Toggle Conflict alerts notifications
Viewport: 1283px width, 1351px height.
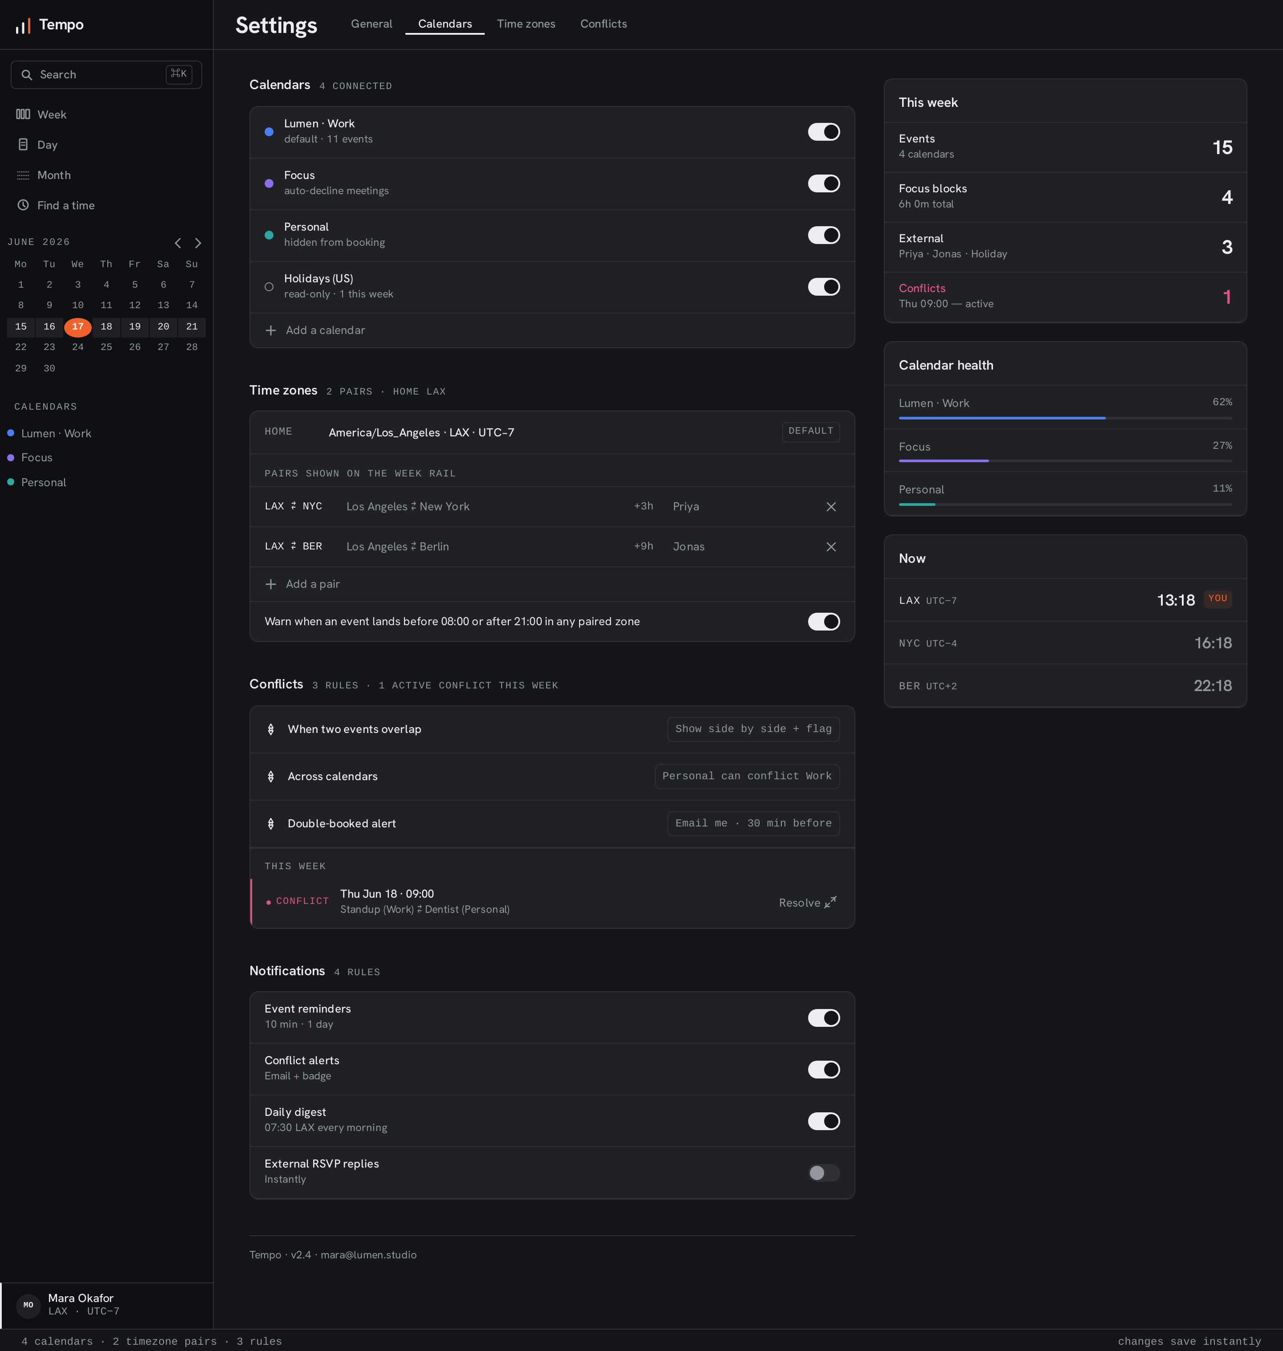[823, 1069]
